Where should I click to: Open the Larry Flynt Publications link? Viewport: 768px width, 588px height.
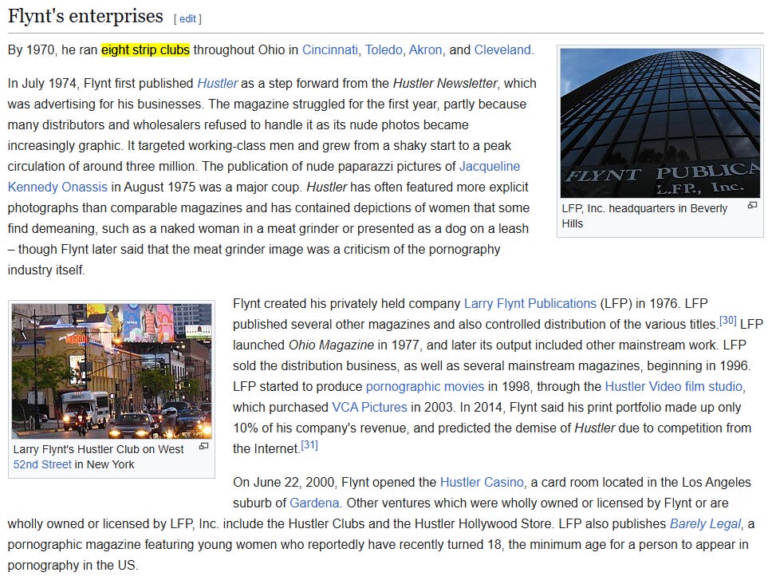point(530,304)
